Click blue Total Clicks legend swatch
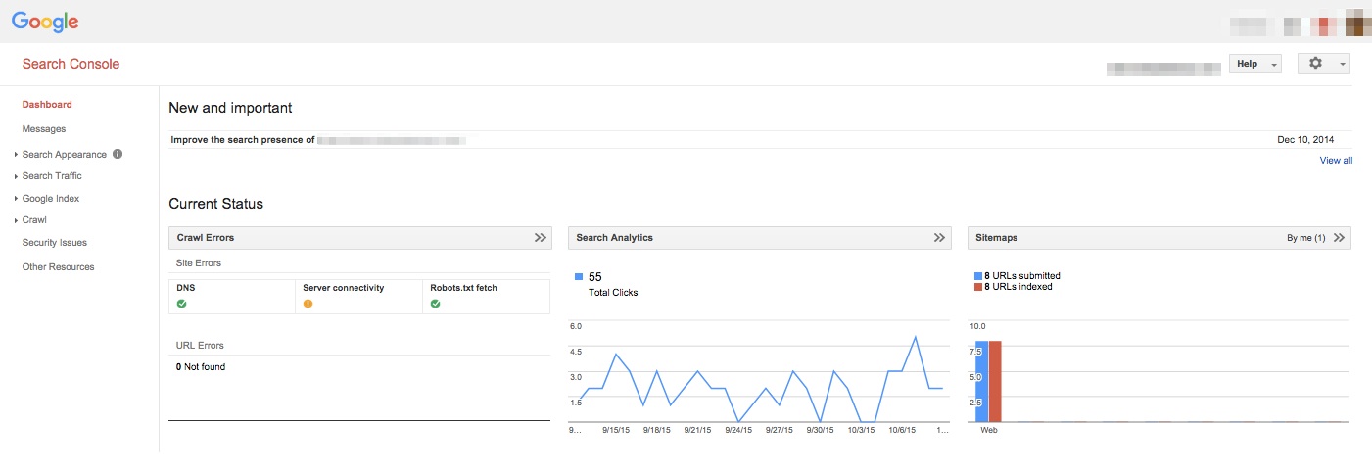Image resolution: width=1372 pixels, height=474 pixels. (x=579, y=277)
